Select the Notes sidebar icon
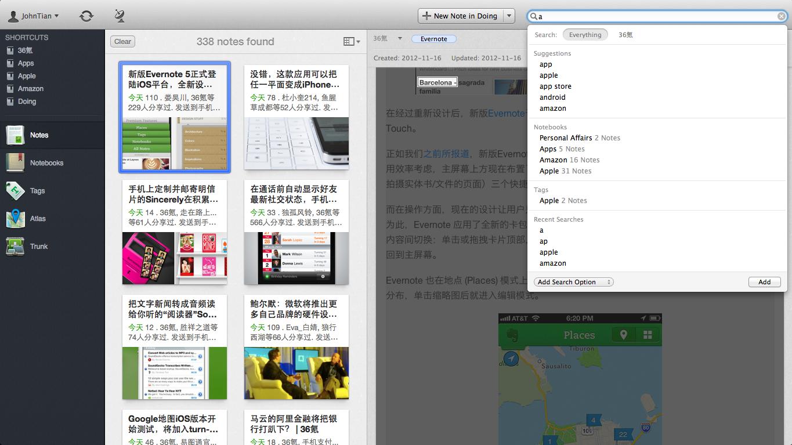792x445 pixels. click(15, 135)
